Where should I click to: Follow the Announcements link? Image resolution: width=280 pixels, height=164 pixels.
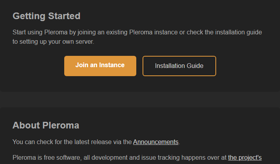coord(156,142)
